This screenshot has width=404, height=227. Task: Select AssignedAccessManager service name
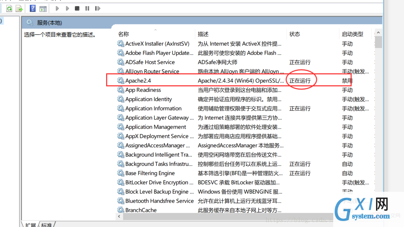point(157,145)
